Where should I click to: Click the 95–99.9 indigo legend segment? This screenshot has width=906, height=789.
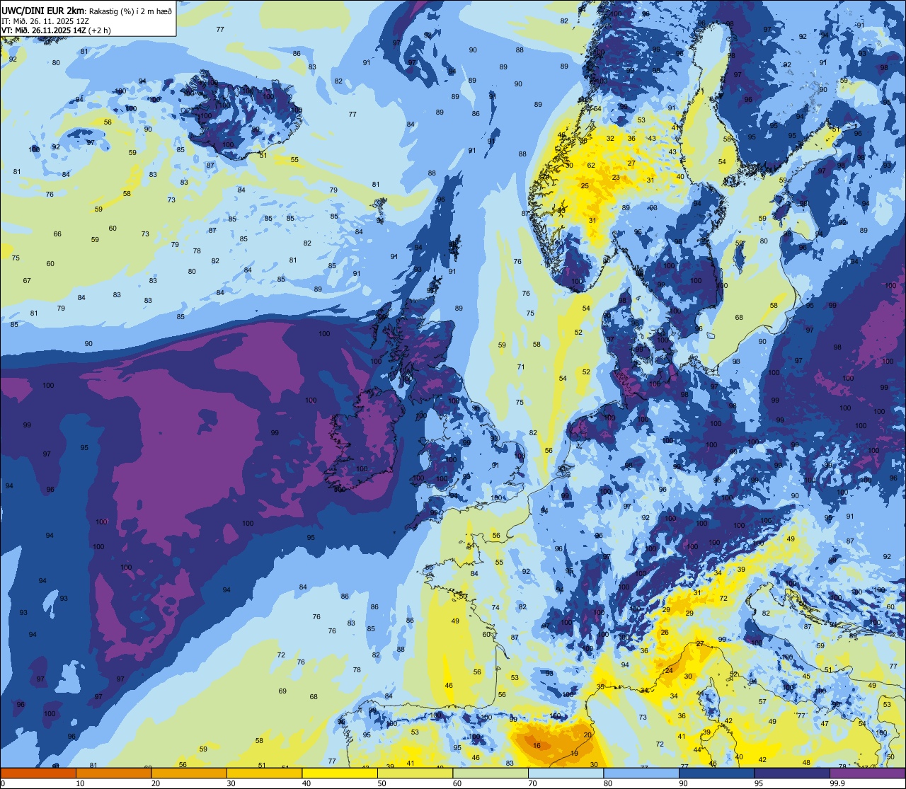pyautogui.click(x=792, y=773)
